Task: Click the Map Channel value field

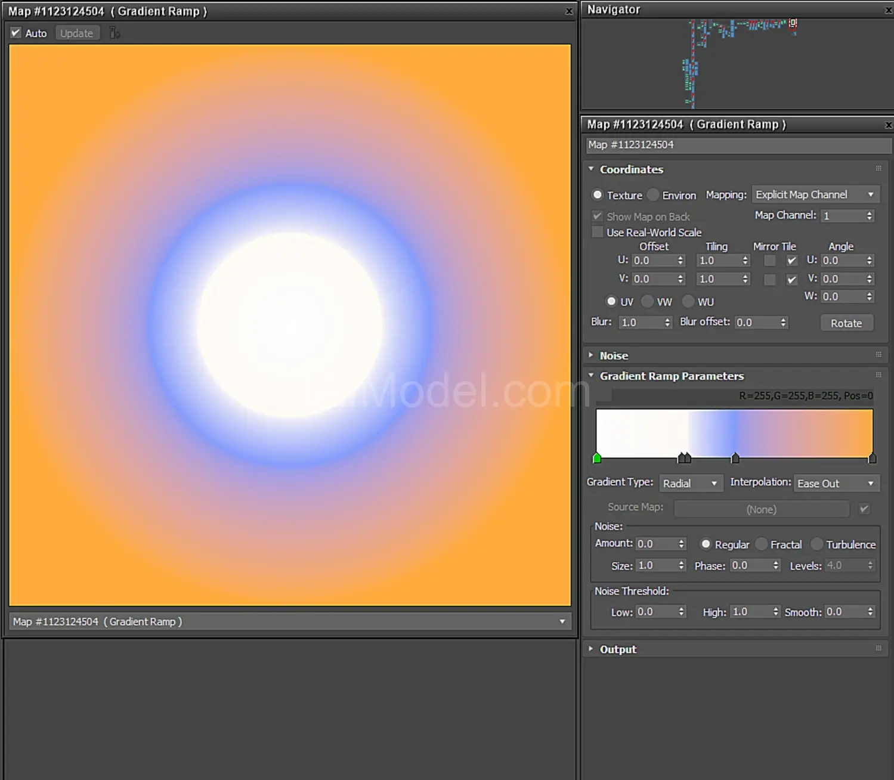Action: click(843, 216)
